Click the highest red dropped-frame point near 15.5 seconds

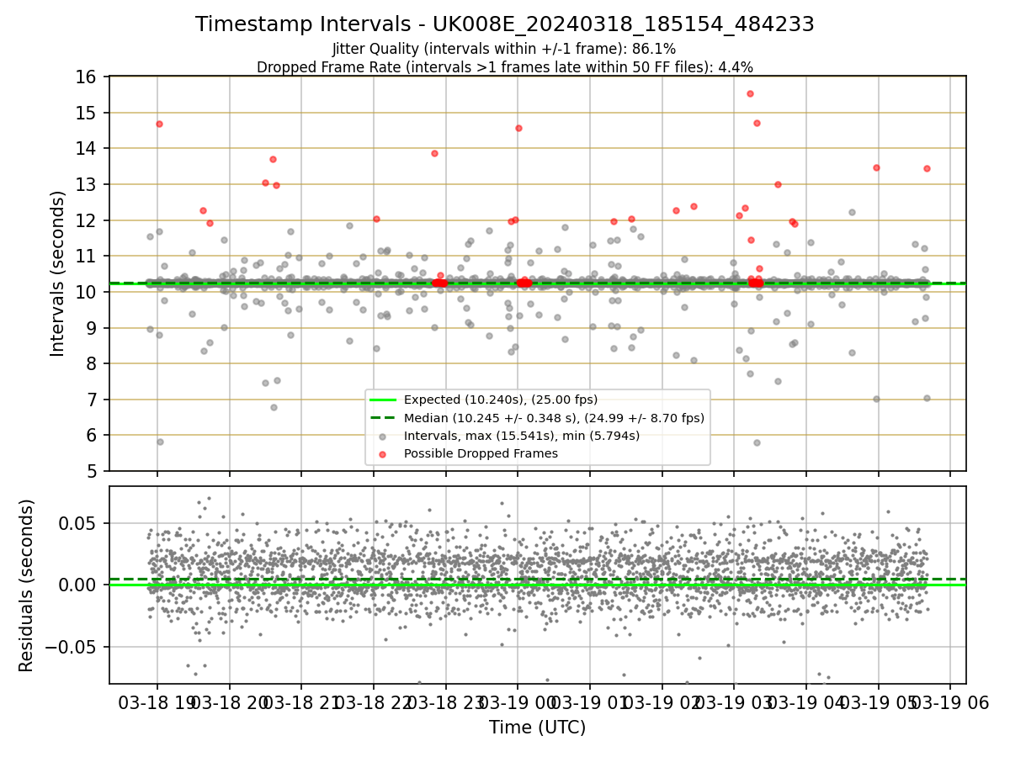click(750, 93)
